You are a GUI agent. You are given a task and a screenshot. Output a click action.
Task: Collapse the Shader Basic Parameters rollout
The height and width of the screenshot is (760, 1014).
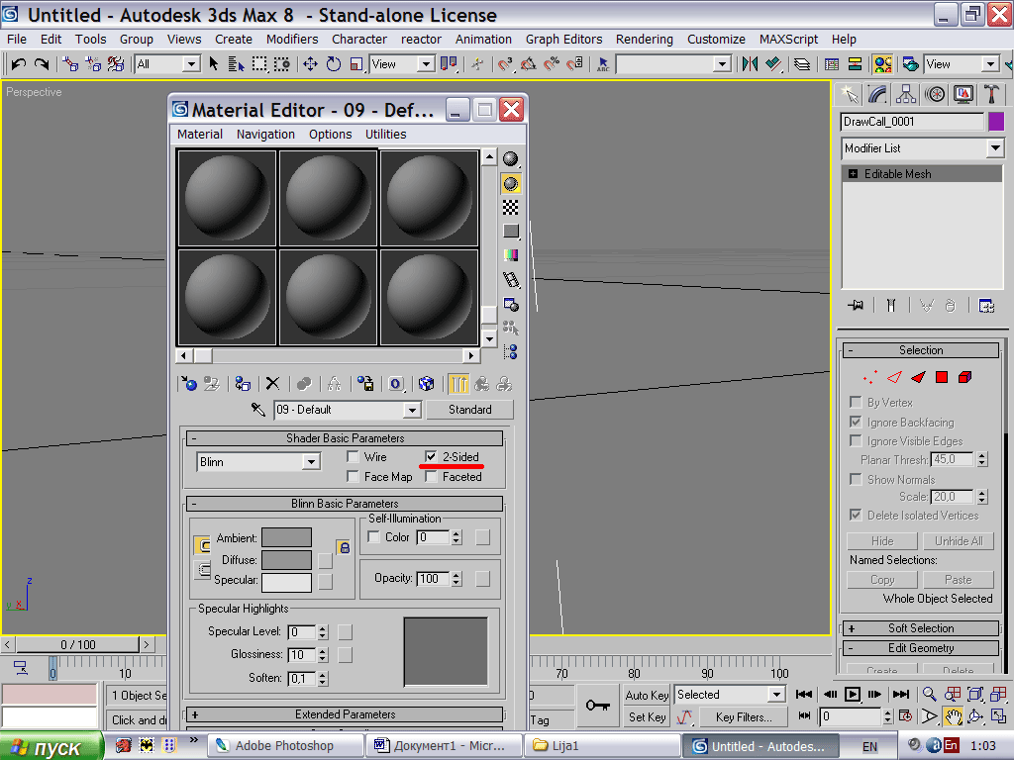coord(345,438)
